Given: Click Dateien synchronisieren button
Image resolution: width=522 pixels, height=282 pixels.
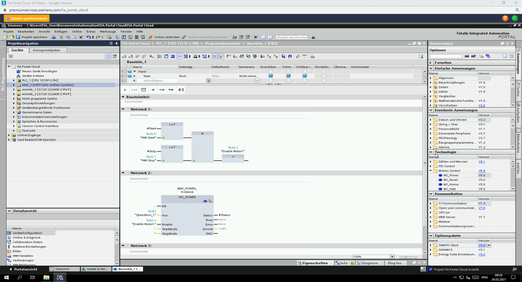Looking at the screenshot, I should [x=26, y=19].
